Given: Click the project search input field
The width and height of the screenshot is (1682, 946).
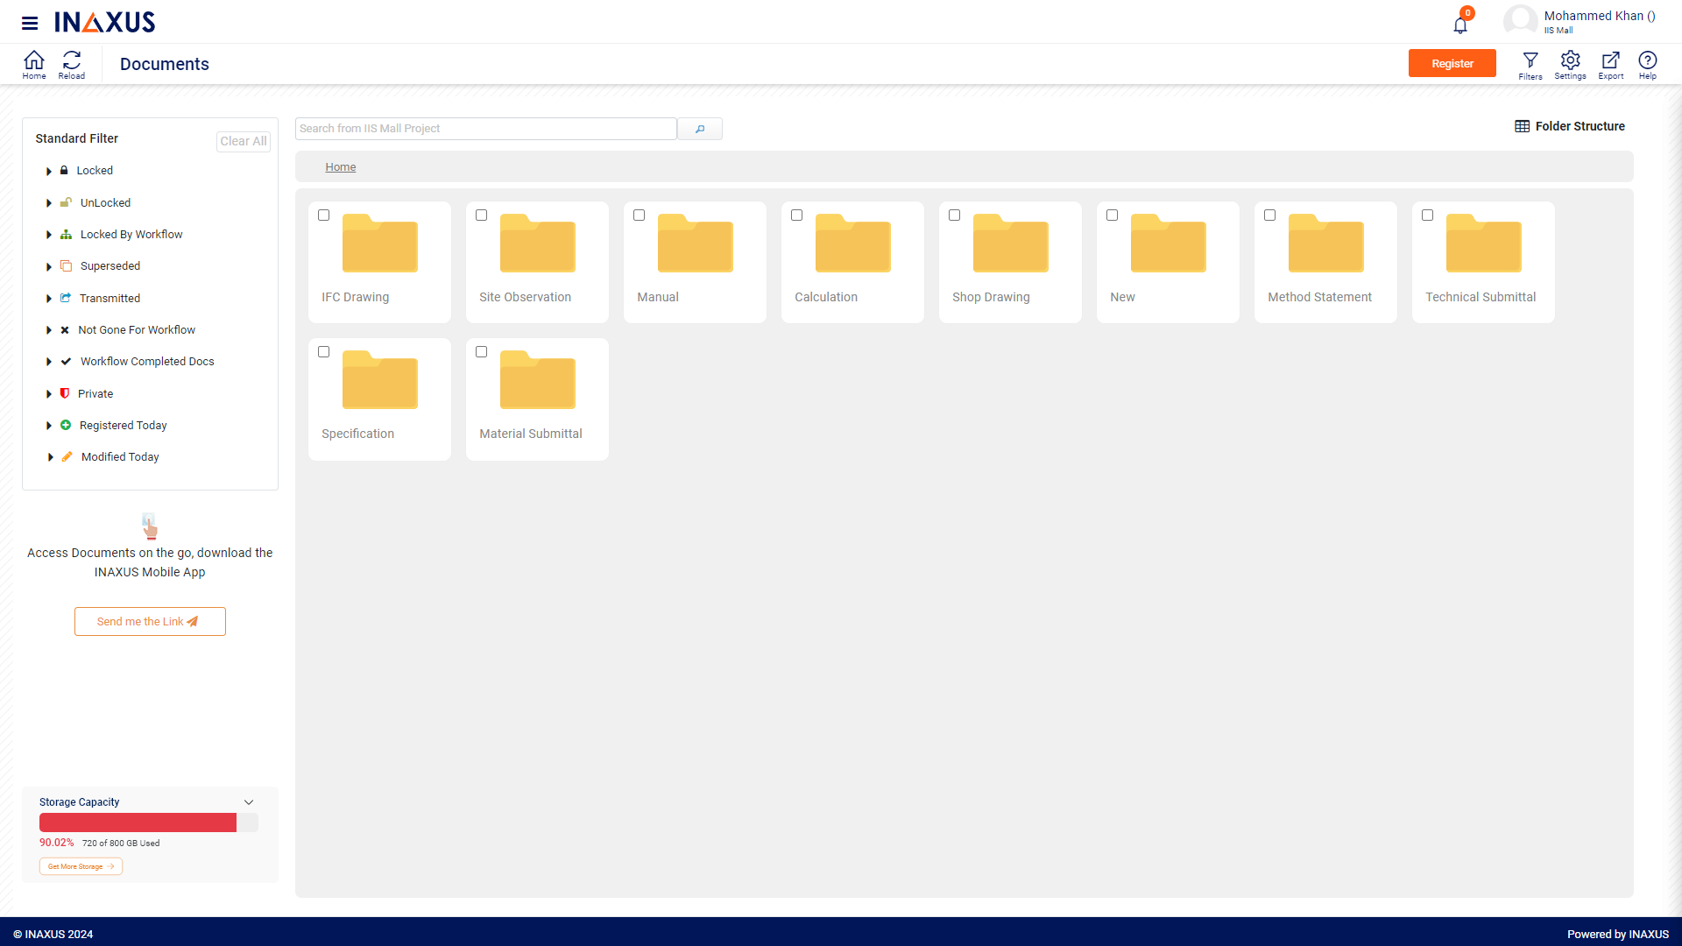Looking at the screenshot, I should pos(485,129).
